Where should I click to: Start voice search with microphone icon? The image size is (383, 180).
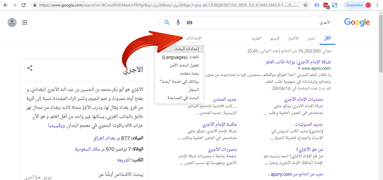[x=178, y=23]
